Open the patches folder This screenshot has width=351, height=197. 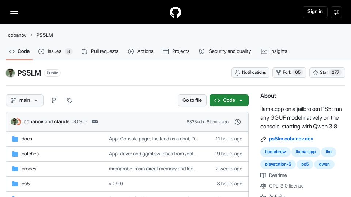[x=30, y=154]
